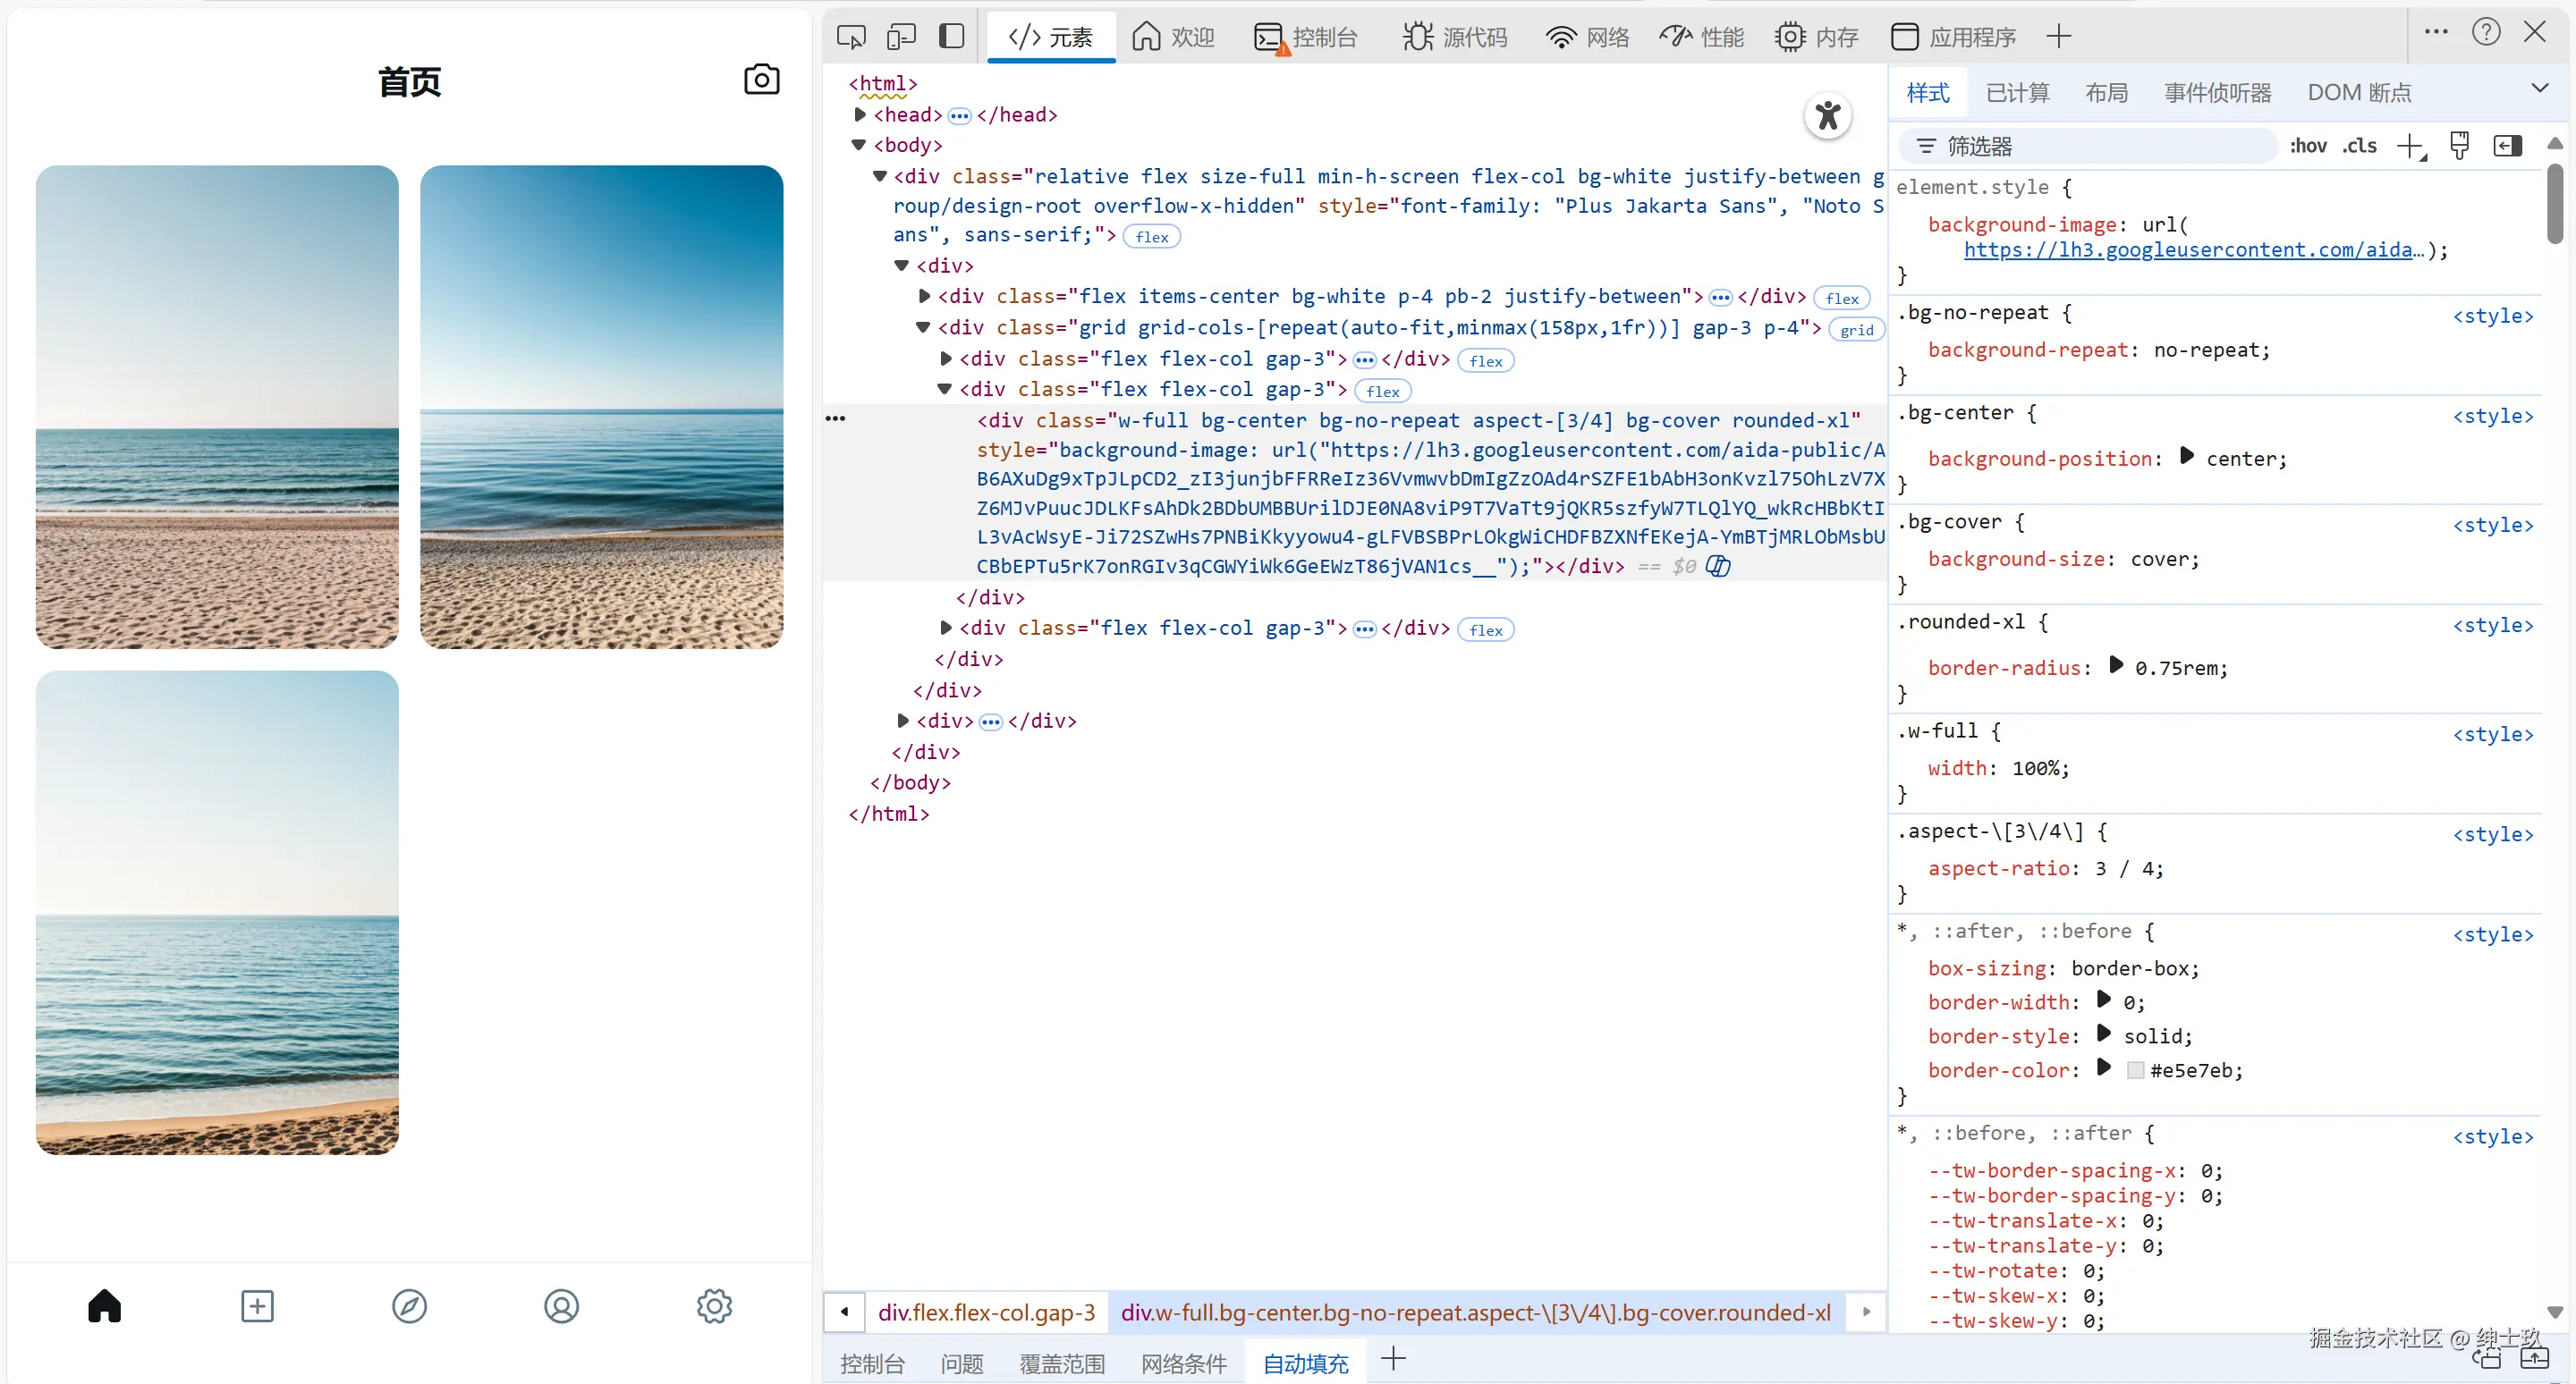This screenshot has width=2576, height=1384.
Task: Click the 筛选器 filter input field
Action: coord(2090,146)
